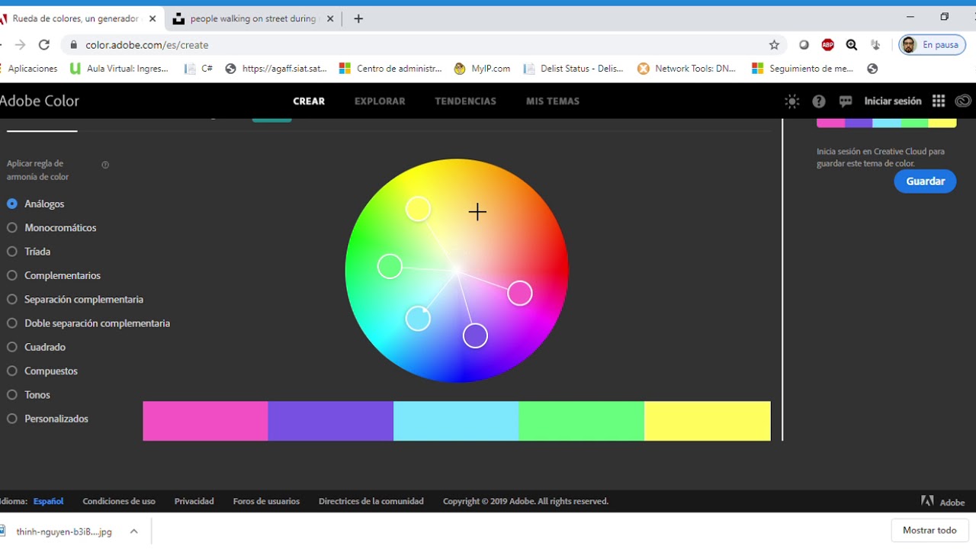976x549 pixels.
Task: Click the magnifier extension icon in toolbar
Action: coord(852,45)
